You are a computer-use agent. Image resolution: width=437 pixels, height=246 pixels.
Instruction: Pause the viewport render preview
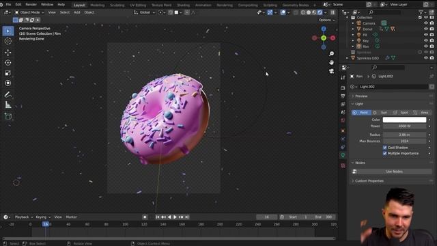click(x=333, y=12)
